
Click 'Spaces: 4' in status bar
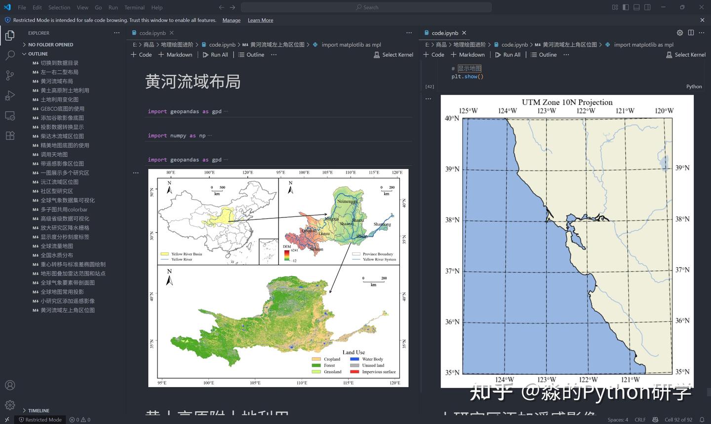point(618,420)
